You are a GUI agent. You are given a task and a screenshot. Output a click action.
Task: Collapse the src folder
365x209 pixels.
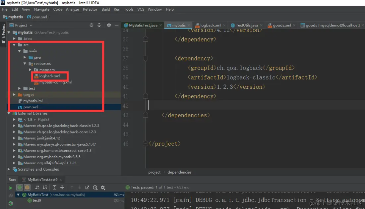click(x=14, y=45)
